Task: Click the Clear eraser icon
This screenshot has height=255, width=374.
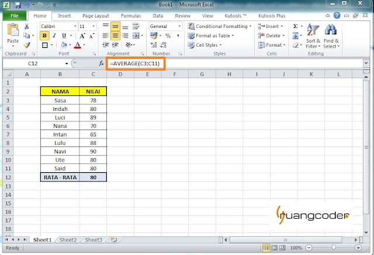Action: click(296, 45)
